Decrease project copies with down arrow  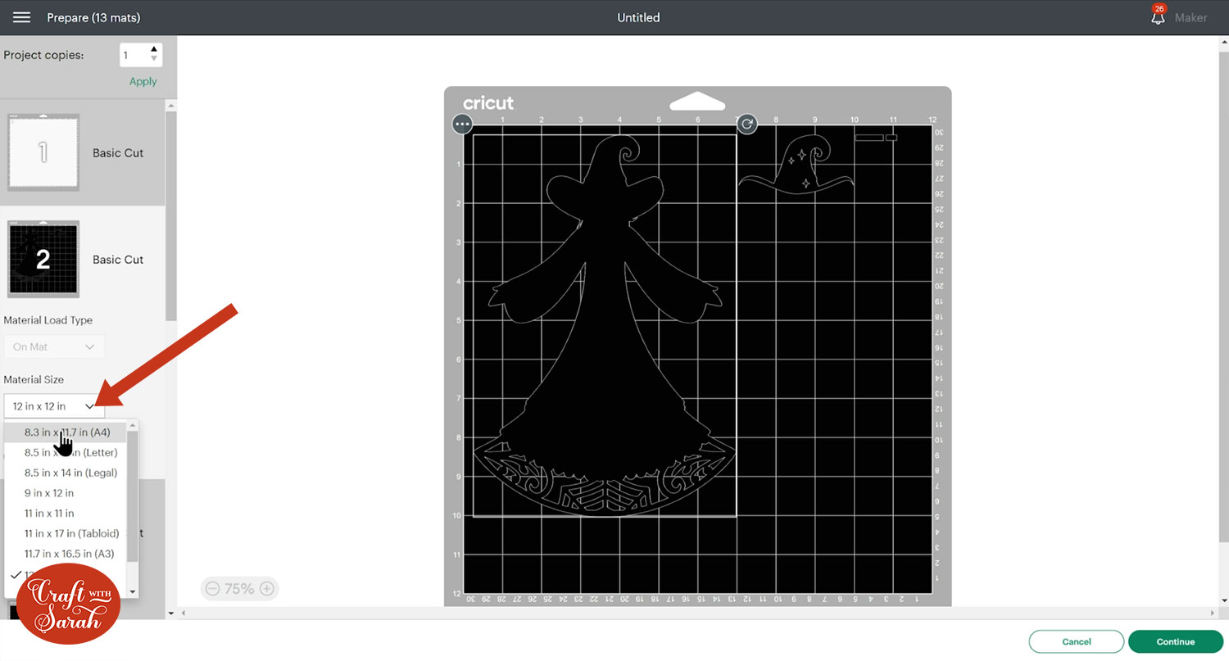coord(154,61)
